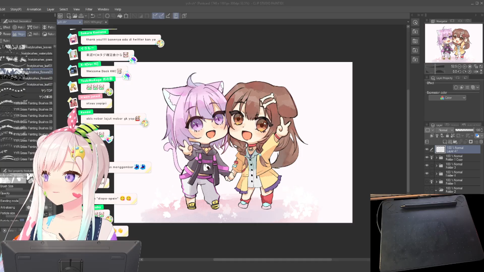
Task: Rotate canvas right in Navigator
Action: pyautogui.click(x=465, y=72)
